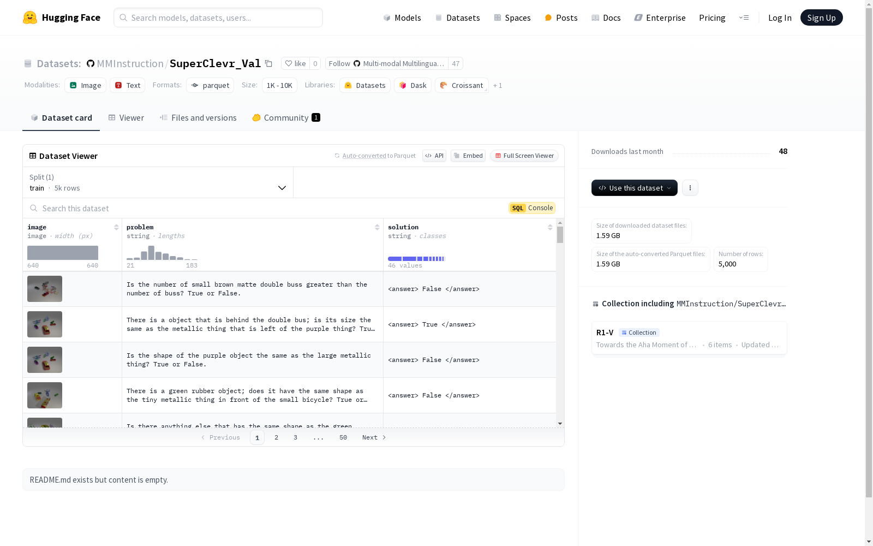Open the additional navigation menu icon

point(744,17)
